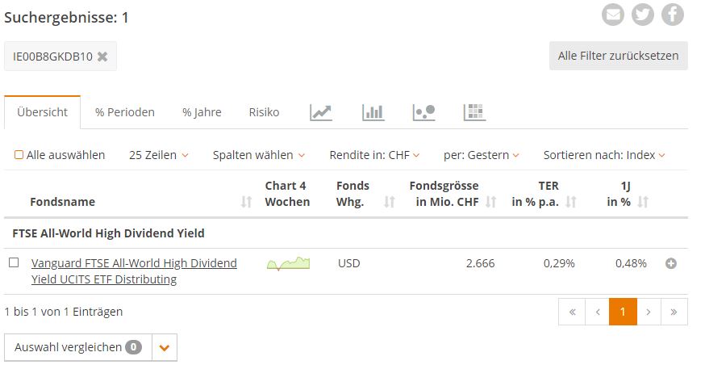Open the scatter bubble chart tab
This screenshot has height=369, width=705.
(424, 112)
